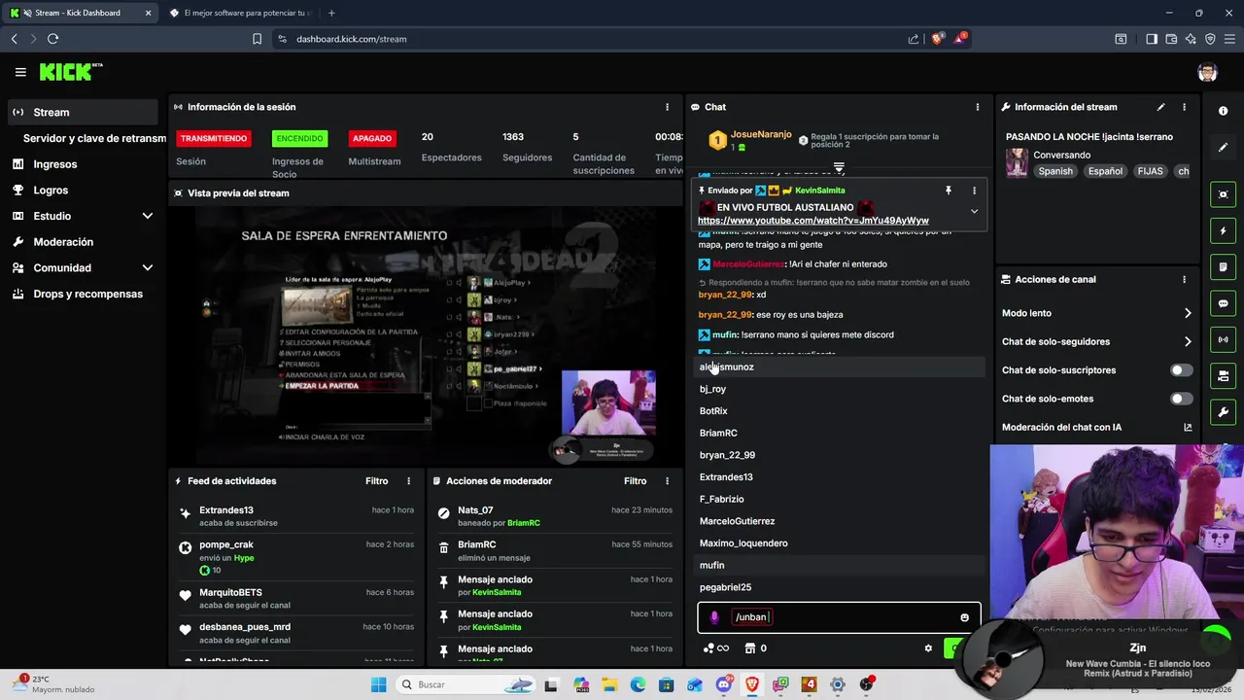Screen dimensions: 1244x700
Task: Open three-dot menu of Feed de actividades
Action: click(x=408, y=481)
